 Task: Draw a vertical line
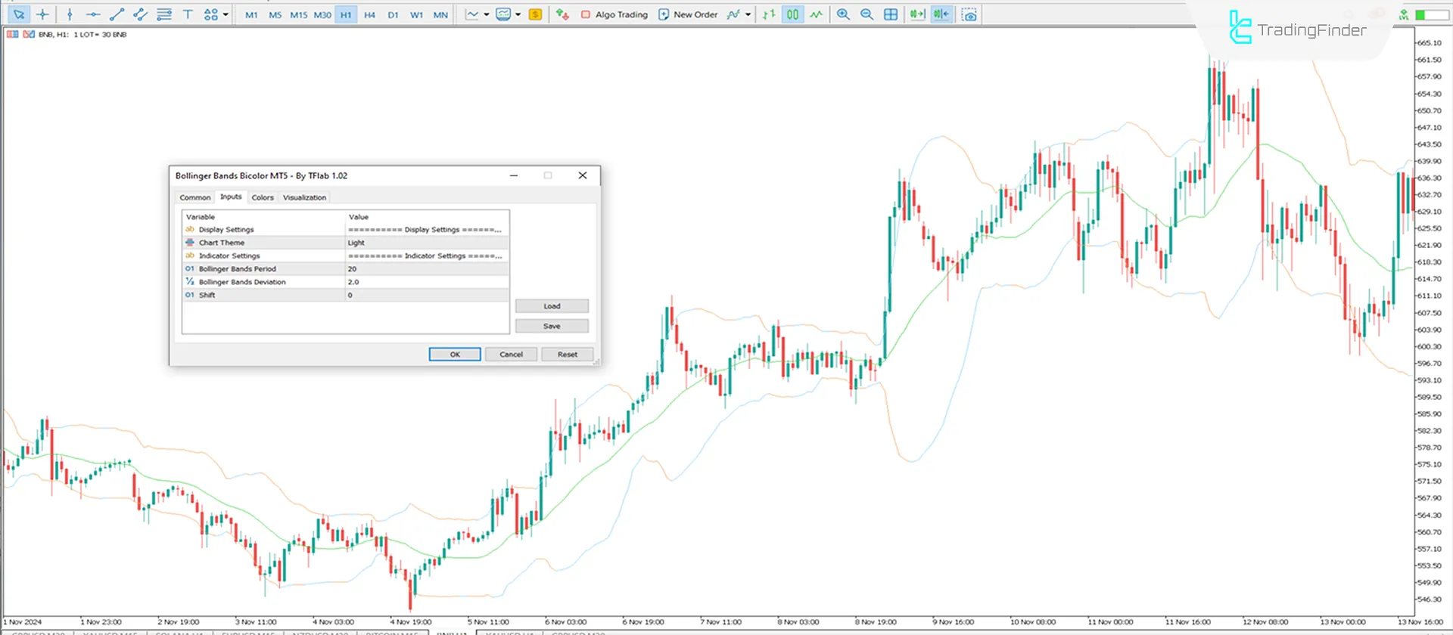[x=70, y=14]
